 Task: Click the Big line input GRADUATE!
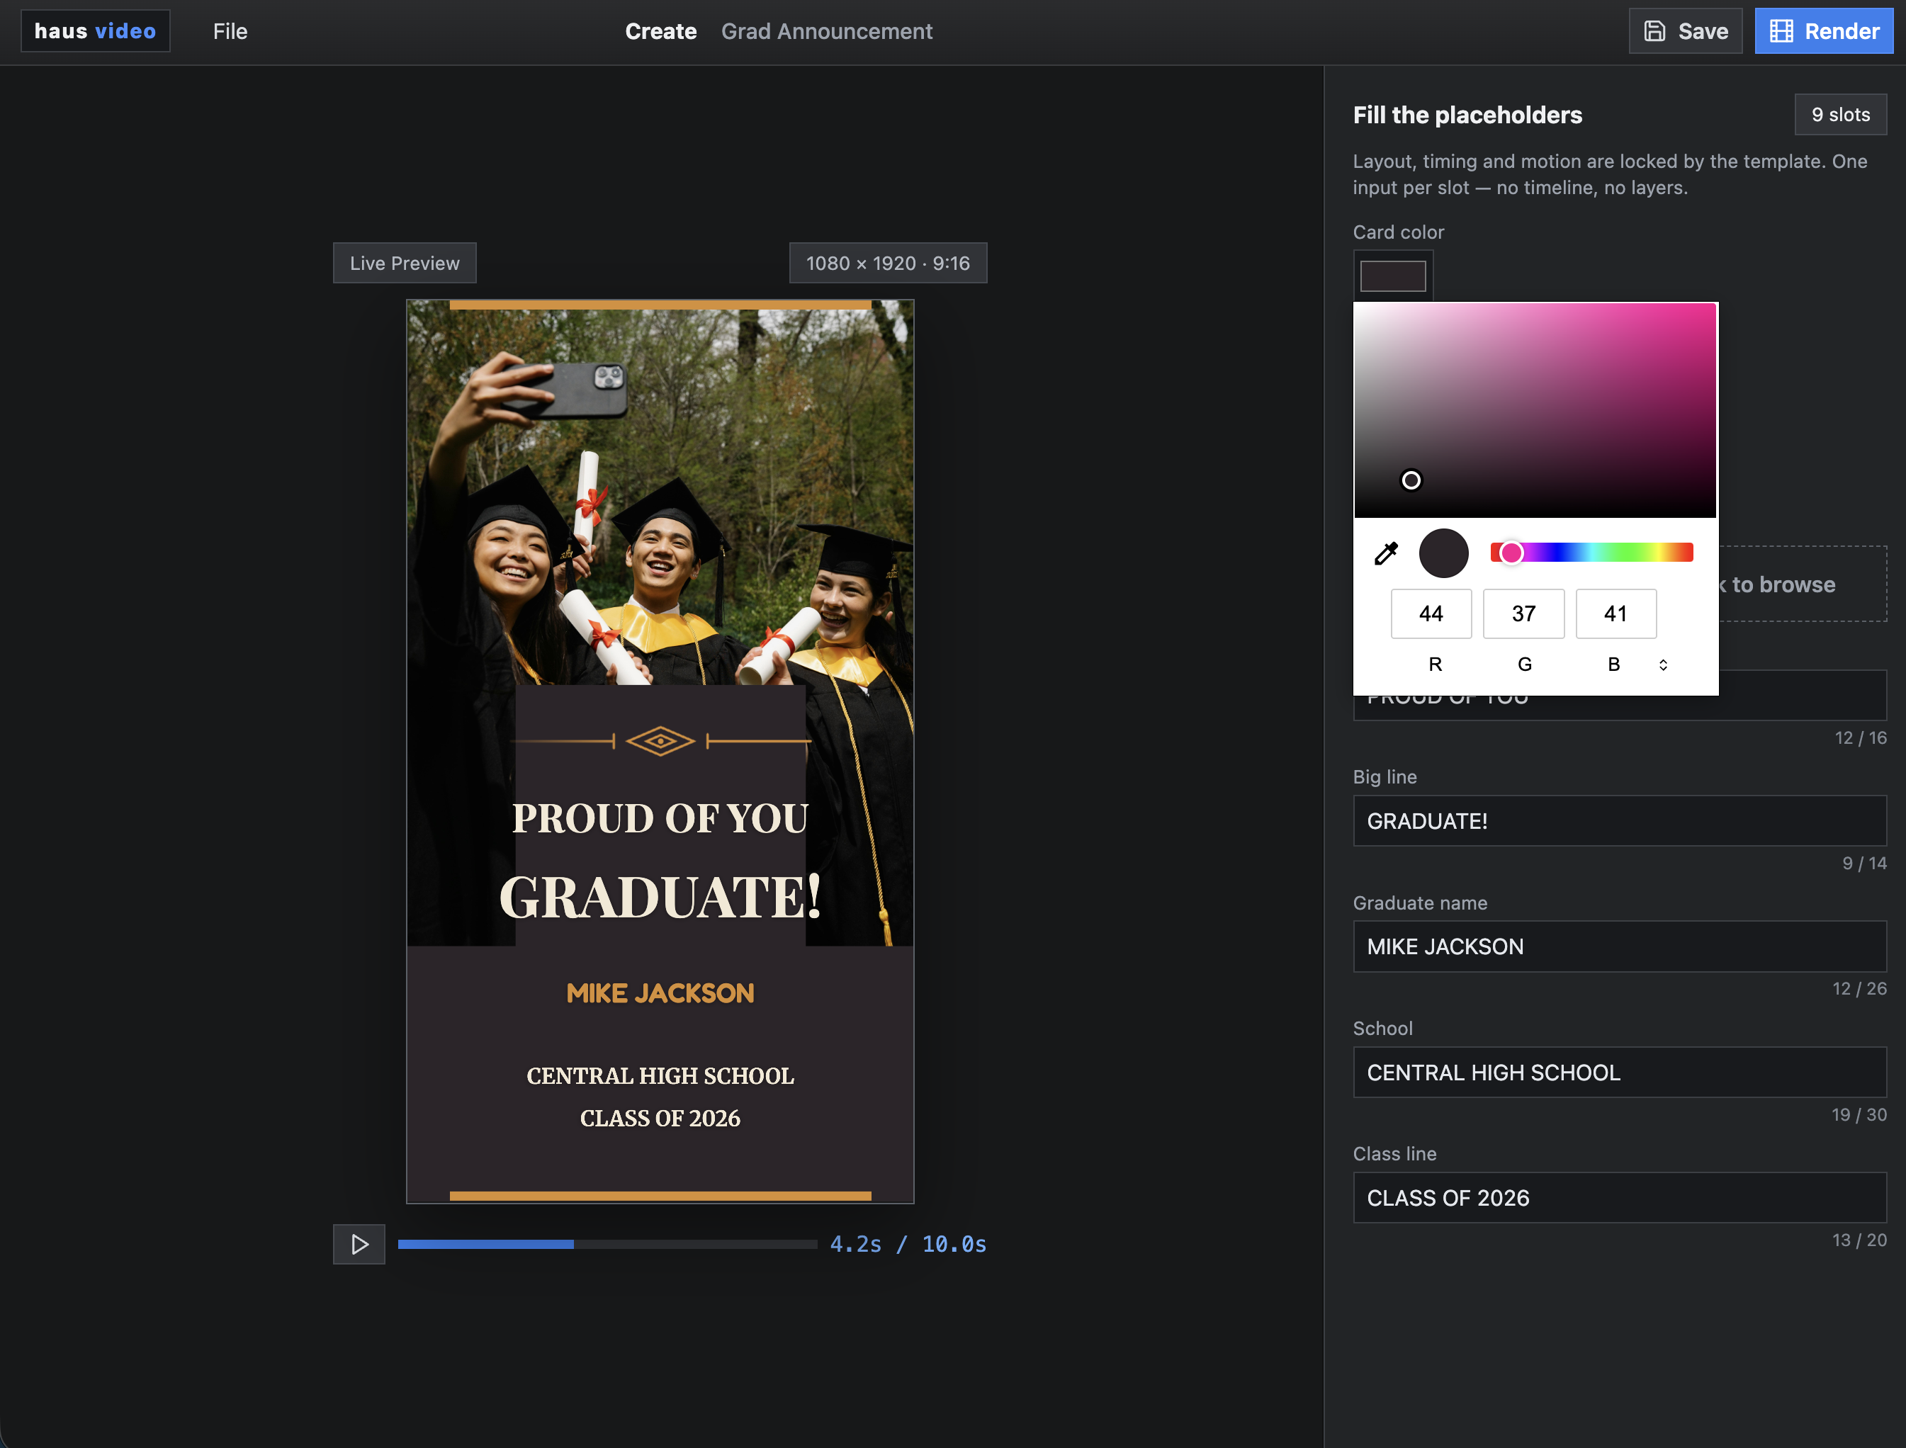(1619, 820)
